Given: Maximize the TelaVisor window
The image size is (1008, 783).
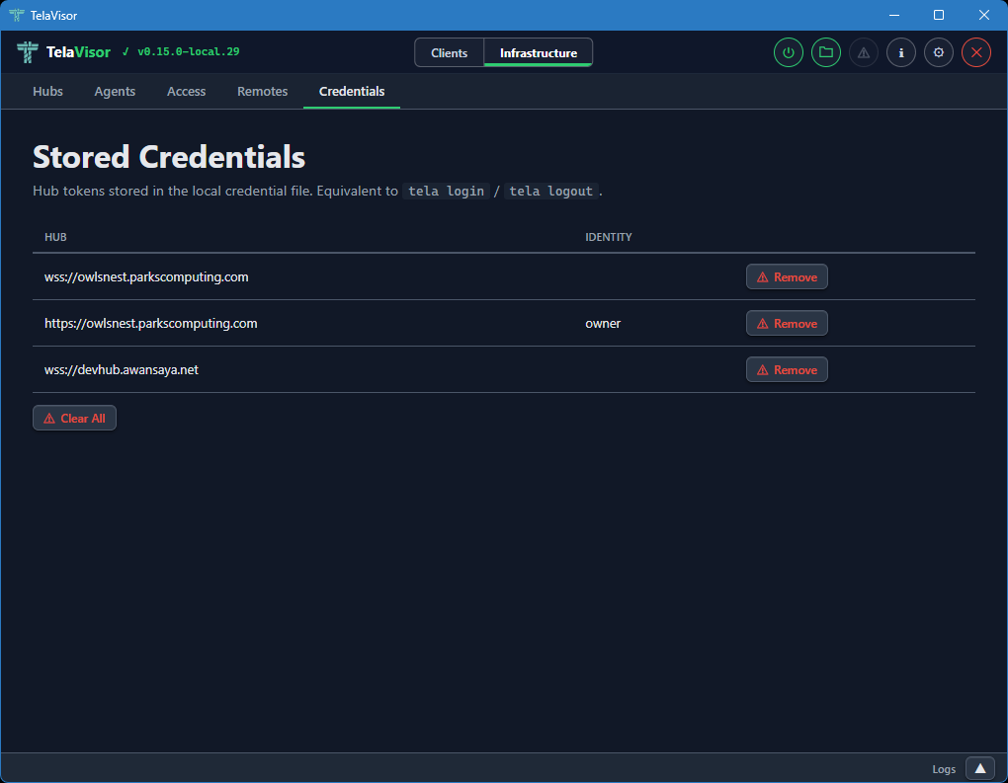Looking at the screenshot, I should (x=939, y=15).
